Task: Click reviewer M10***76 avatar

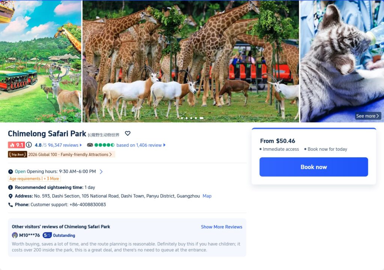Action: click(15, 235)
